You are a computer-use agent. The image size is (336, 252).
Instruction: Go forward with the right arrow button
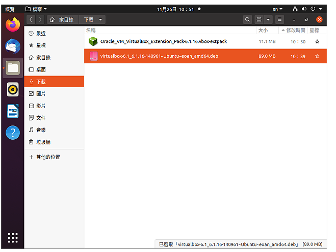(x=40, y=20)
